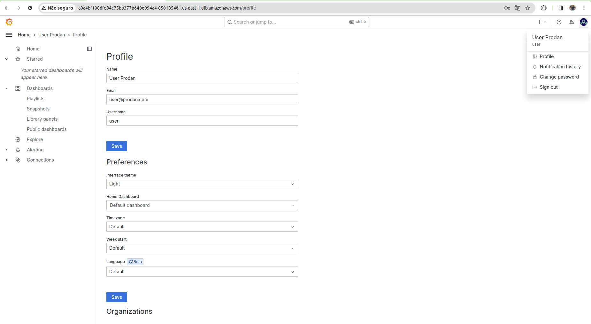591x324 pixels.
Task: Collapse the Dashboards section chevron
Action: [6, 88]
